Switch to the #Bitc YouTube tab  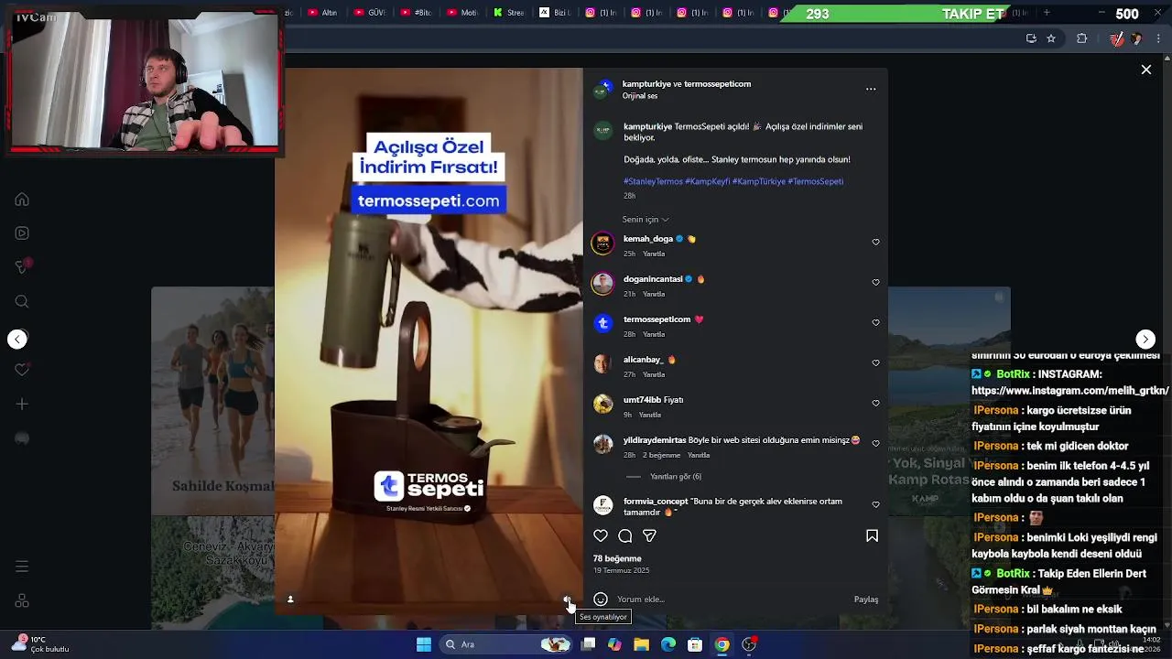point(415,13)
